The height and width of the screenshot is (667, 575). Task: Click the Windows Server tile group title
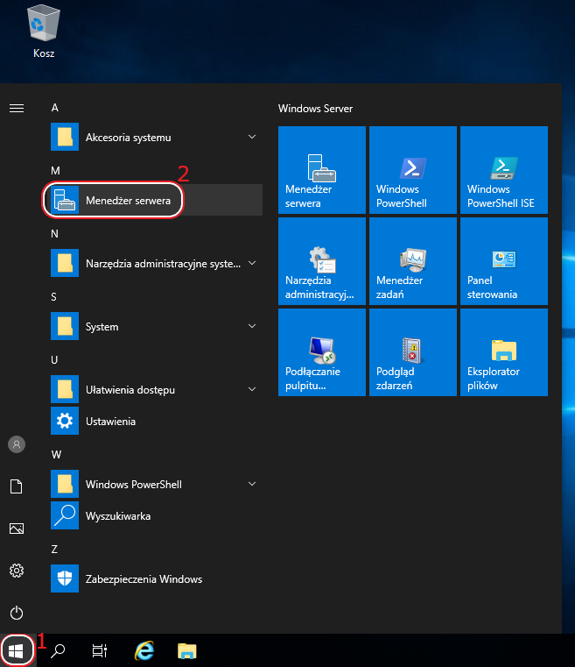[x=315, y=109]
